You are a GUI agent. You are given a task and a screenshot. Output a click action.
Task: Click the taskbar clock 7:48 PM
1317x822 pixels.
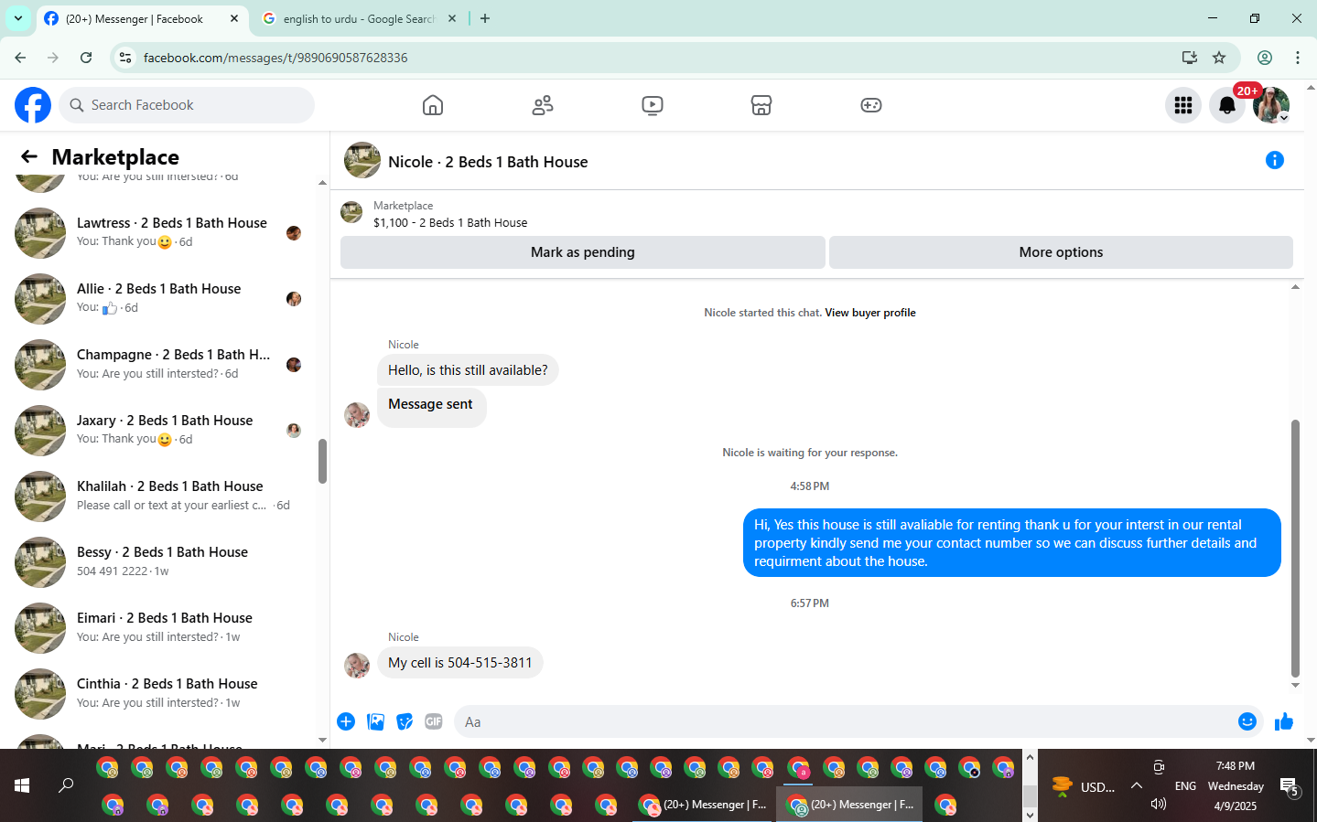pos(1236,766)
